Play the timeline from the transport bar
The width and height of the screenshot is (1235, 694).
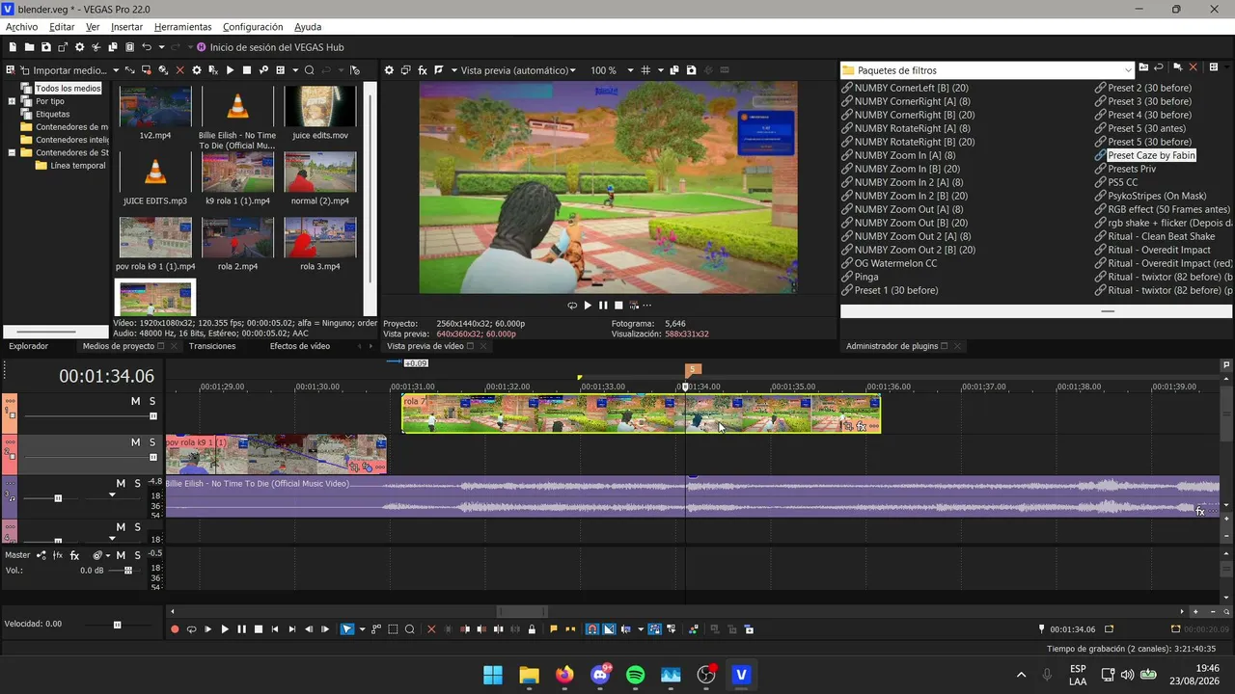coord(225,629)
